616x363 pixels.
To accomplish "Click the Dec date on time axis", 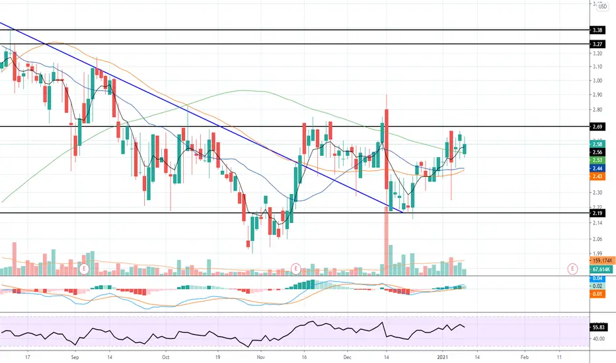I will coord(347,357).
